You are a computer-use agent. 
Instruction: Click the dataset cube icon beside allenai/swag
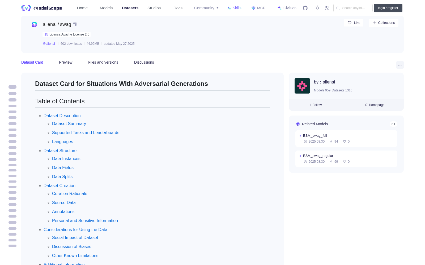[x=34, y=24]
